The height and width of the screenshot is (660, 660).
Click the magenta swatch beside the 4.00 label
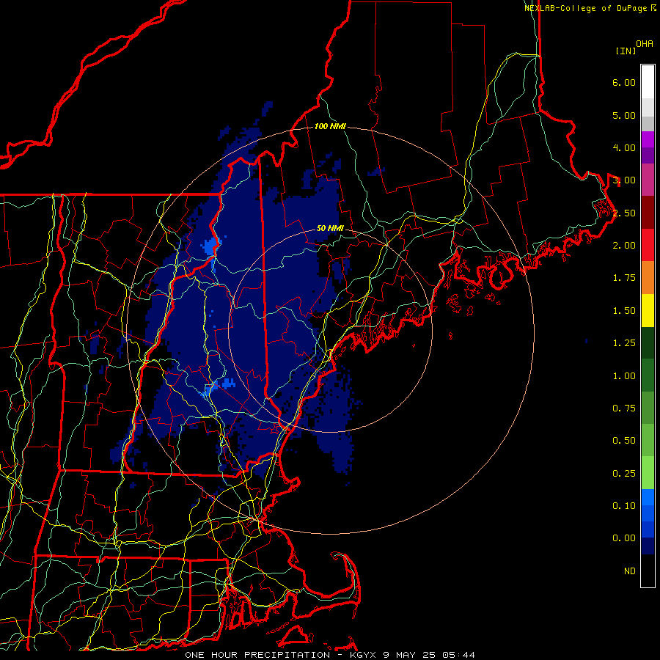(x=648, y=139)
